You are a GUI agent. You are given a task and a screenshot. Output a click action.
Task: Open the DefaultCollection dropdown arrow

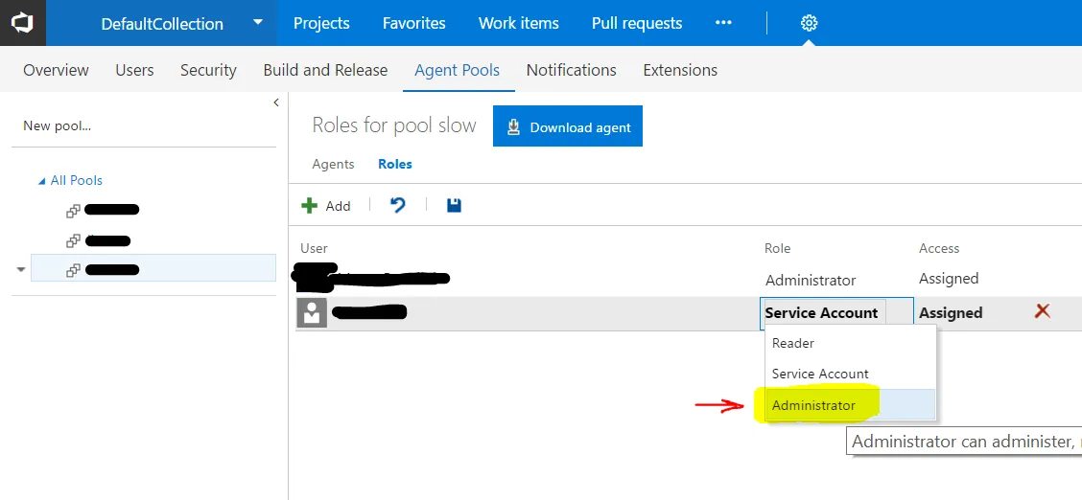(x=257, y=23)
